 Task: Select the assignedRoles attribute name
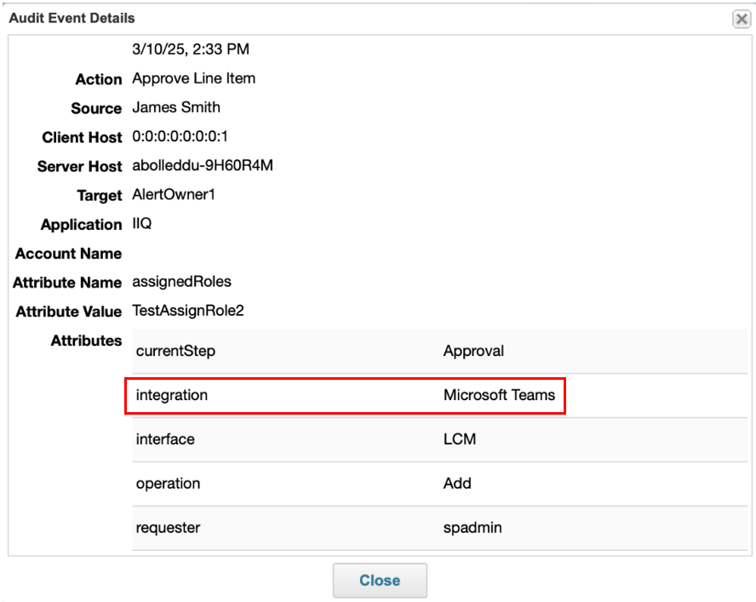point(181,281)
